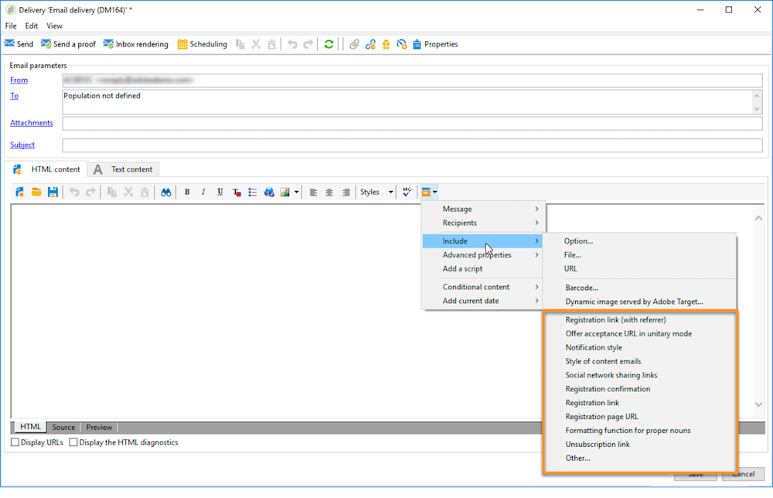Select the bottom HTML view tab

[x=30, y=427]
